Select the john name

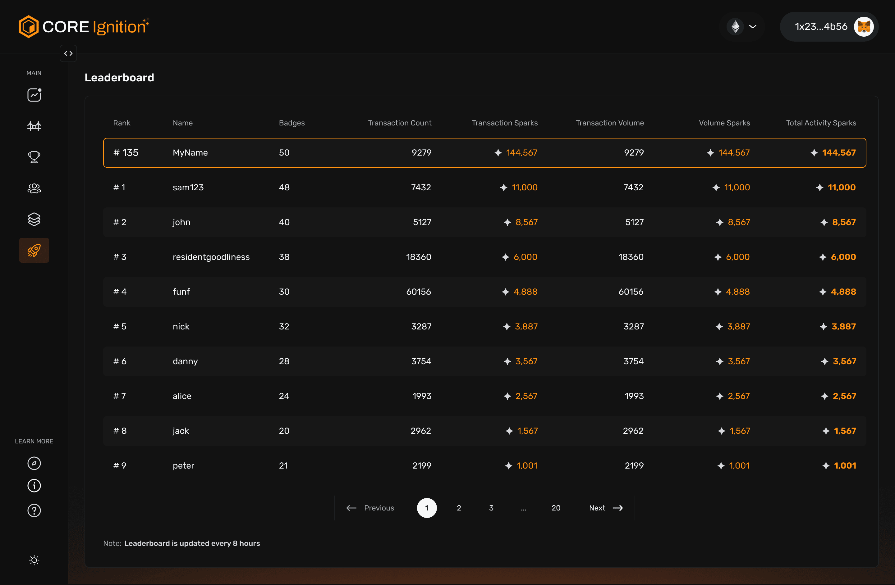181,222
